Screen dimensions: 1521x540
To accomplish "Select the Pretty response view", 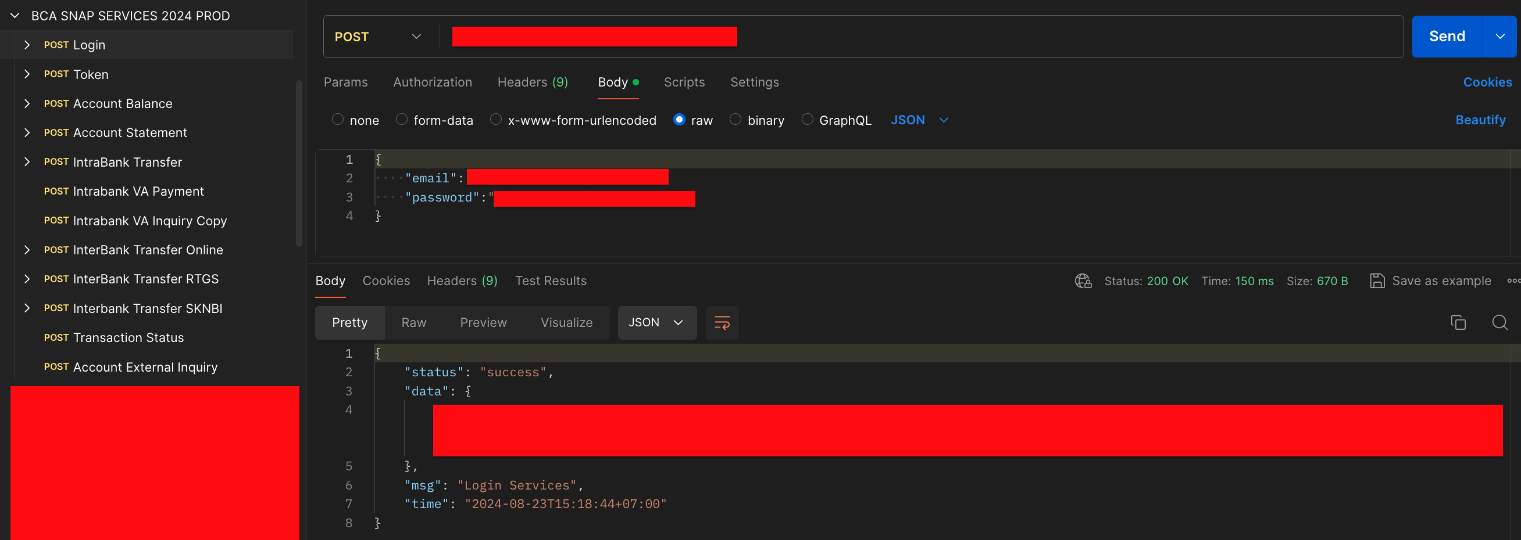I will coord(349,322).
